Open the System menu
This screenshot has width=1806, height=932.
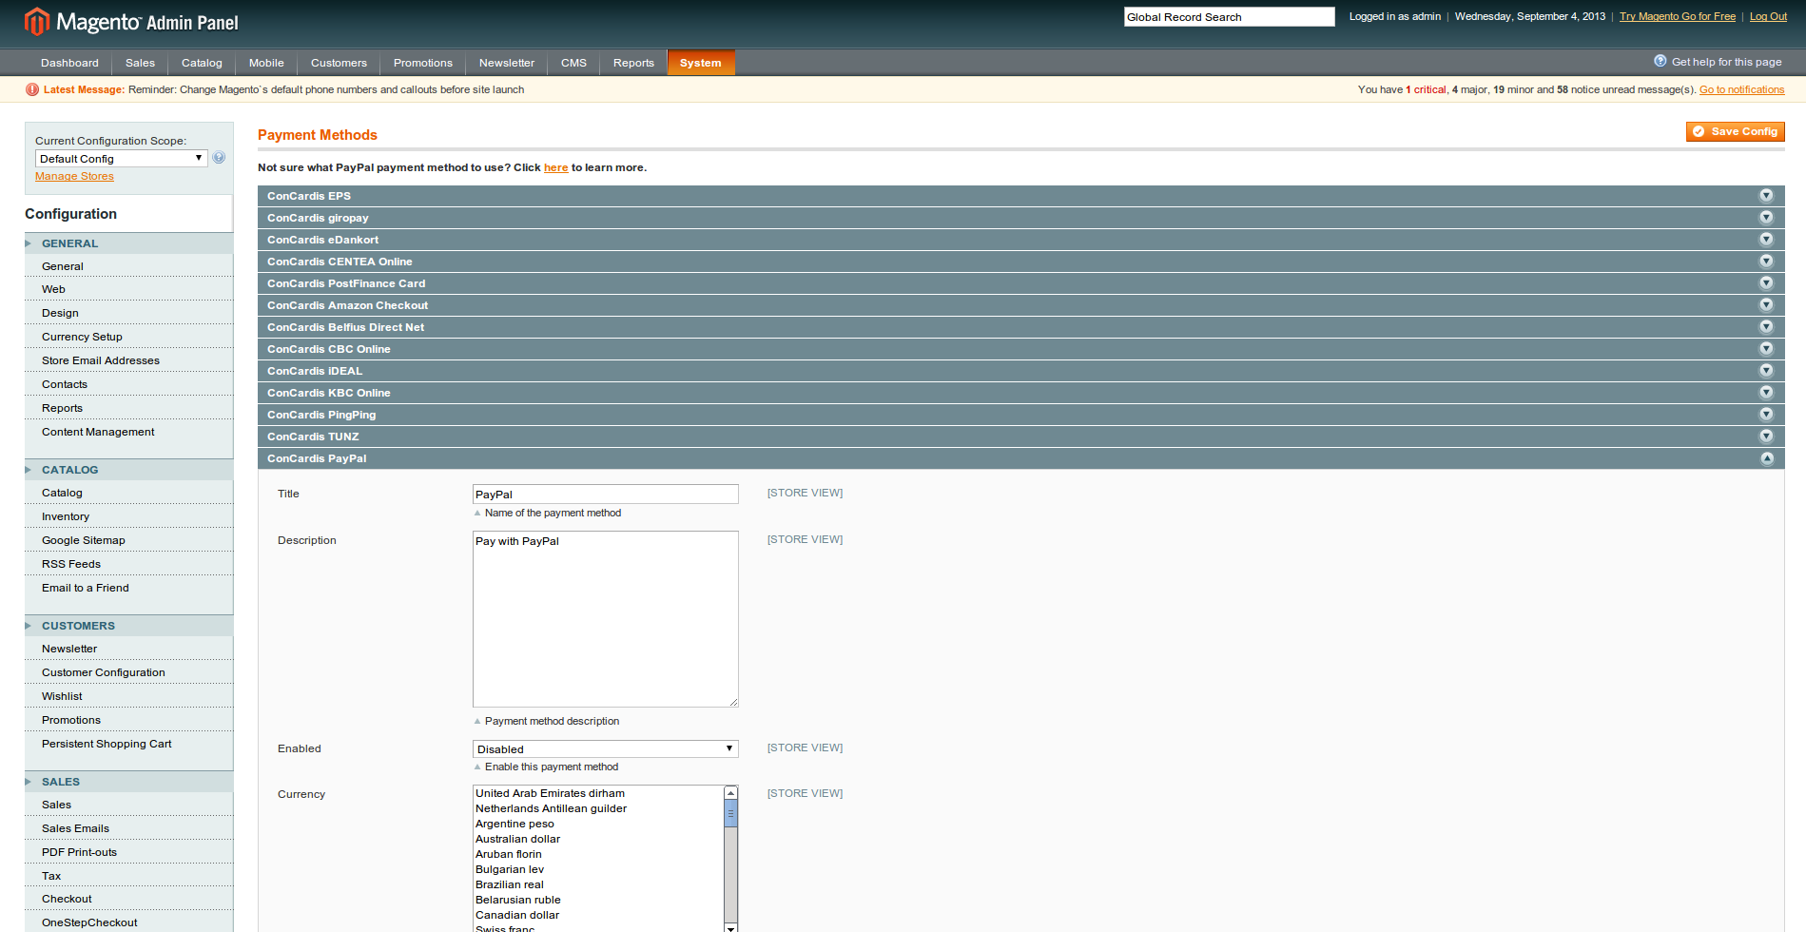tap(700, 63)
